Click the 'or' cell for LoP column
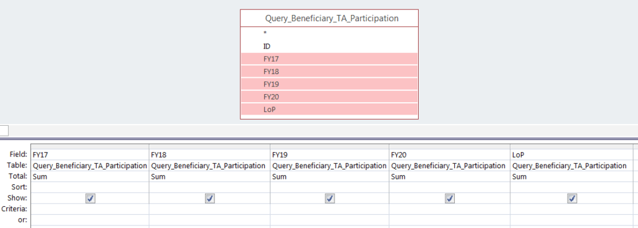This screenshot has height=228, width=638. [572, 220]
